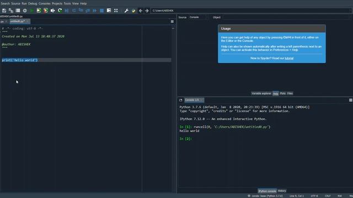Click the CRLF line endings status entry

pos(328,196)
